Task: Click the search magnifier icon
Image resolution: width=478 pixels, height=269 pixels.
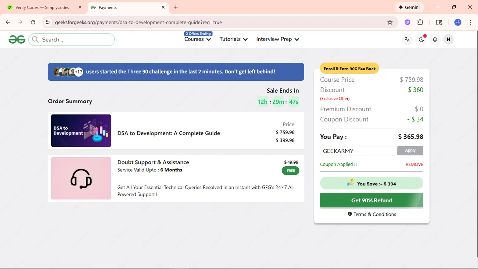Action: point(35,40)
